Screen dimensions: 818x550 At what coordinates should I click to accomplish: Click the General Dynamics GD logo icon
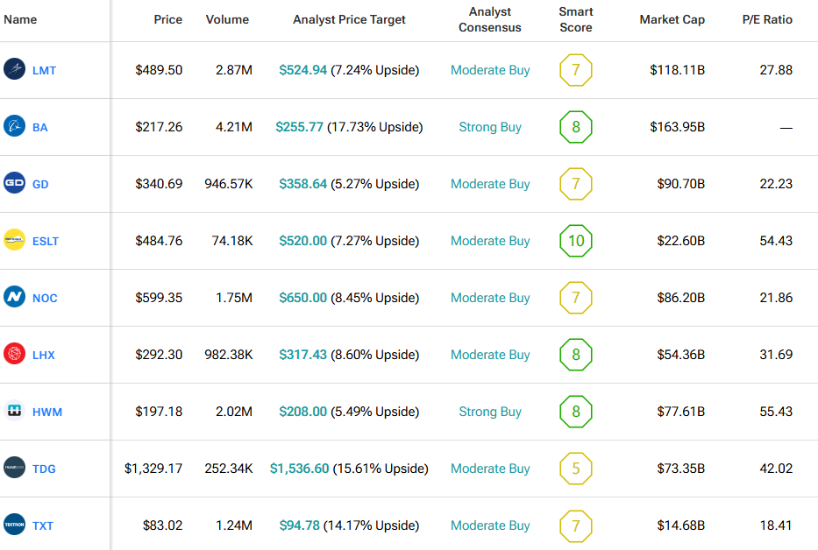pyautogui.click(x=15, y=183)
